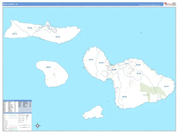This screenshot has height=134, width=178.
Task: Click ZIP code label 96732
Action: [113, 70]
